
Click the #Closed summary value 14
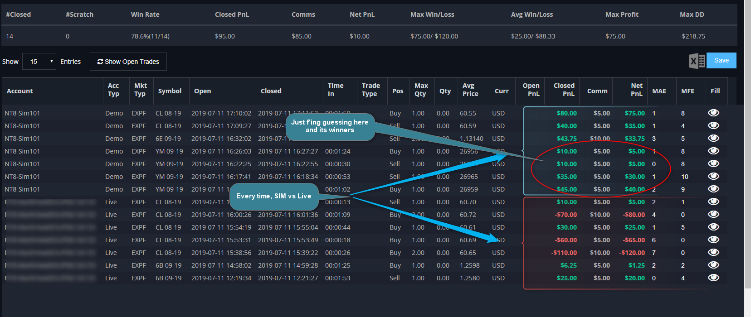10,36
